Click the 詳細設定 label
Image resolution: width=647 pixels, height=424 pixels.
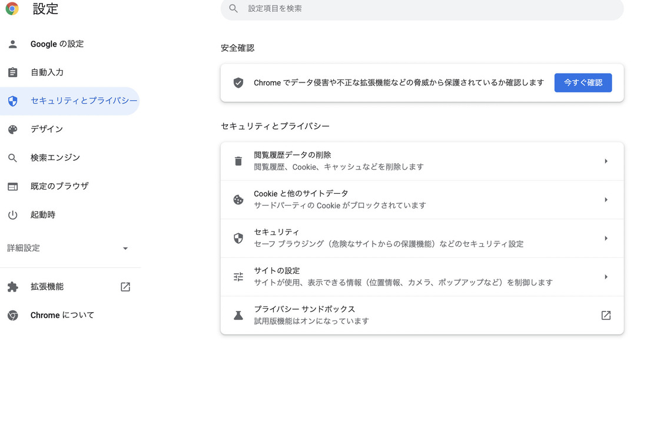coord(24,248)
